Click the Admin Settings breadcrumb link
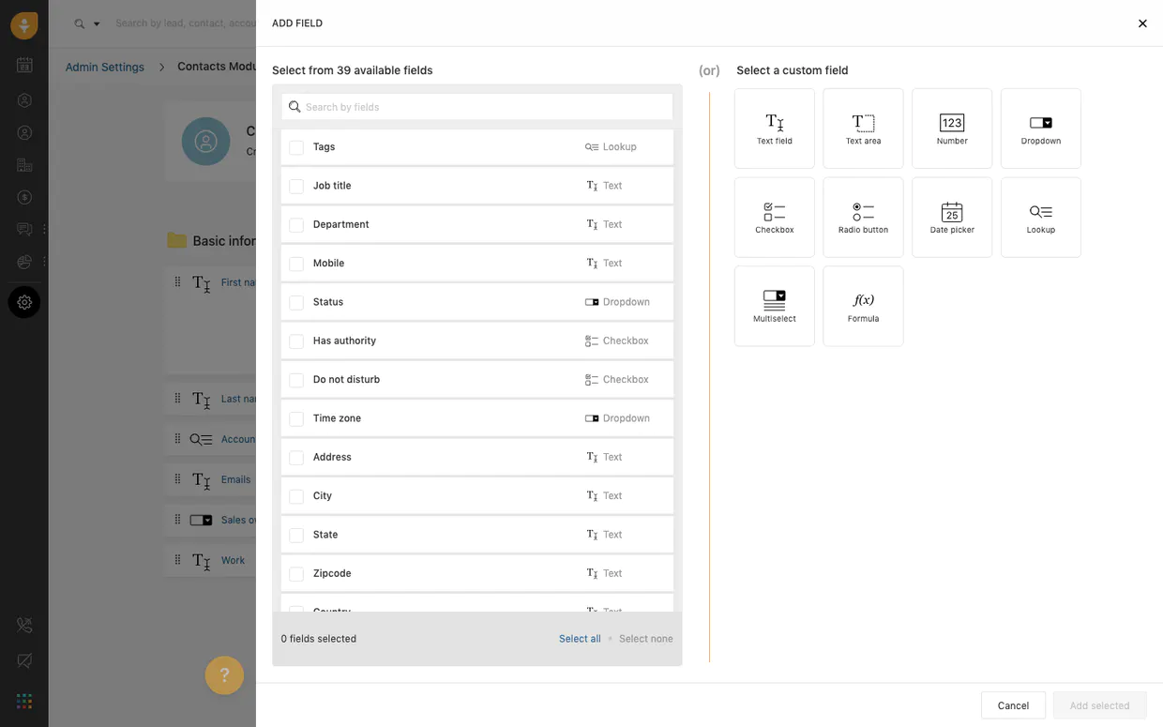 pos(105,68)
